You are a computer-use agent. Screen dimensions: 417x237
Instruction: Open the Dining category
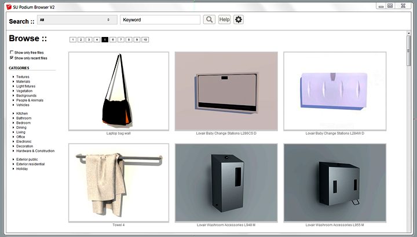pyautogui.click(x=21, y=127)
